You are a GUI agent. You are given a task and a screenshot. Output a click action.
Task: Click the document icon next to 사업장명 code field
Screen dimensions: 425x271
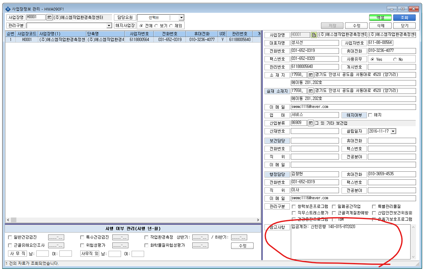point(314,35)
